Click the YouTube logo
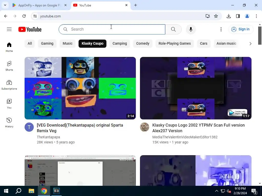 coord(30,29)
